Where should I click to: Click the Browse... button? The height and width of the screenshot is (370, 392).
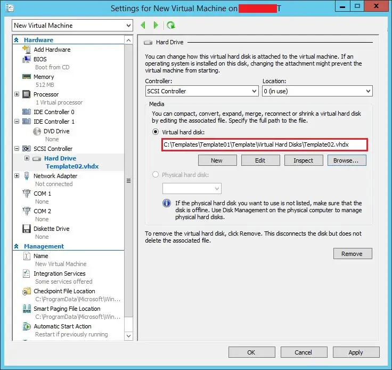pos(347,160)
